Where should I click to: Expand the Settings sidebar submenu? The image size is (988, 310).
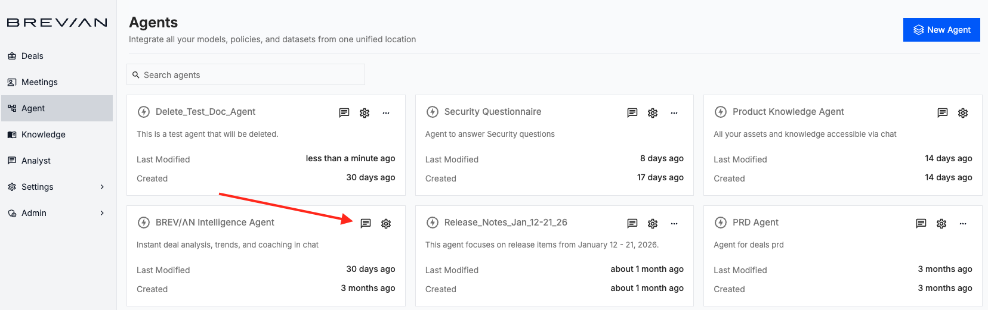(102, 187)
